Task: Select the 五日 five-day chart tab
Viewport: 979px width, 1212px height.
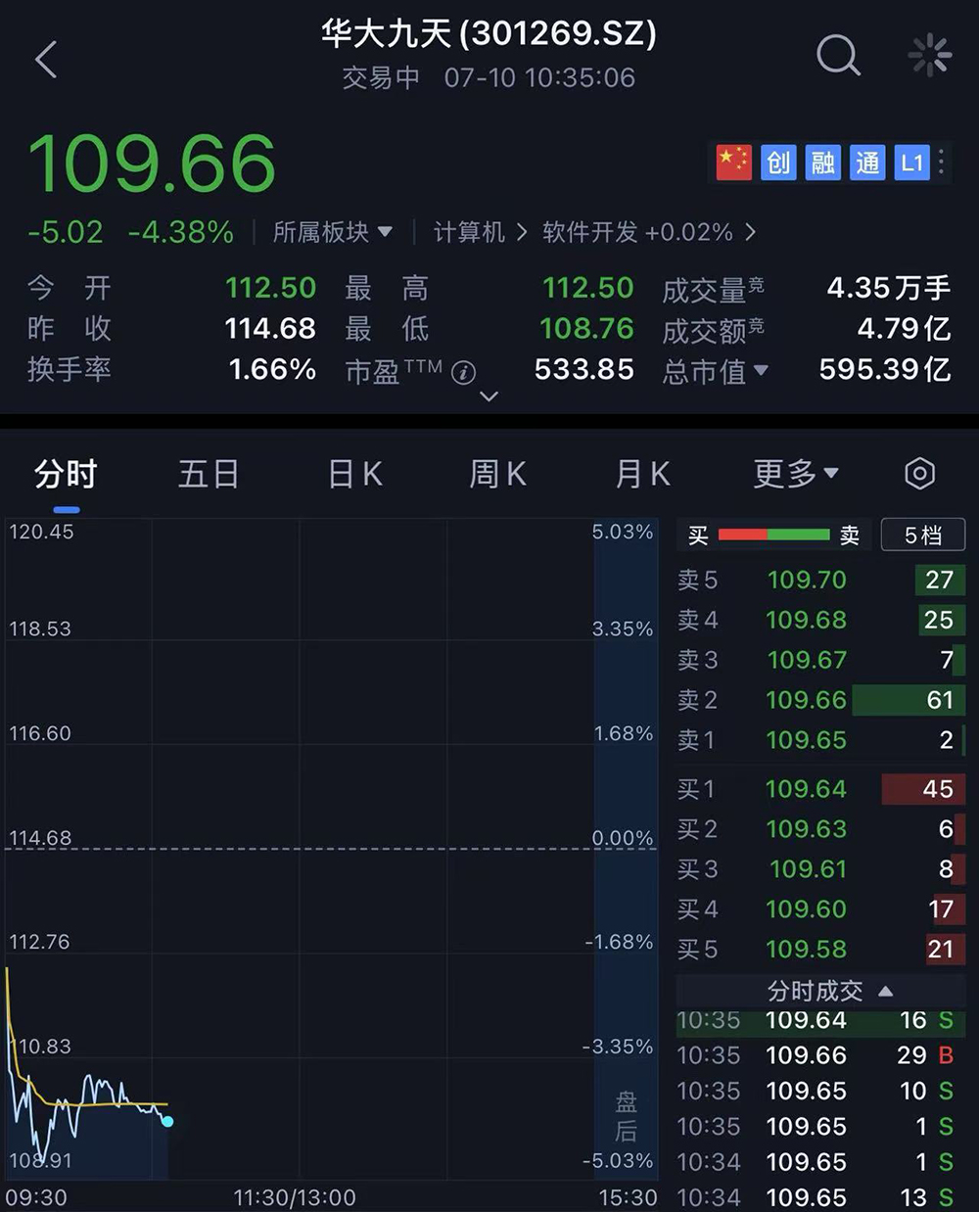Action: click(x=208, y=473)
